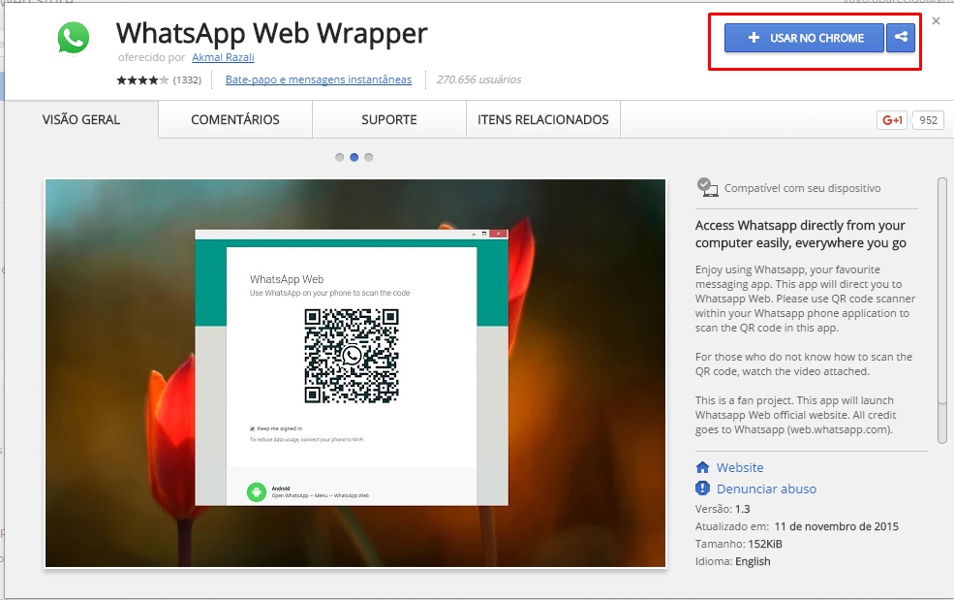Viewport: 954px width, 600px height.
Task: Select the second carousel dot
Action: [x=354, y=156]
